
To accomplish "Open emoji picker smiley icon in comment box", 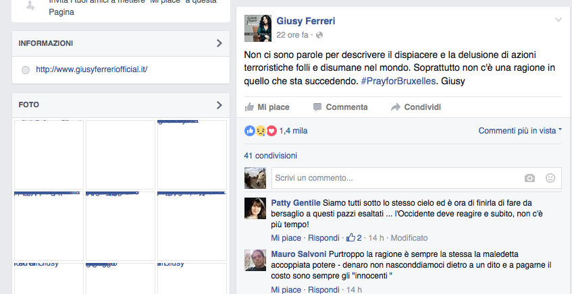I will pos(550,178).
